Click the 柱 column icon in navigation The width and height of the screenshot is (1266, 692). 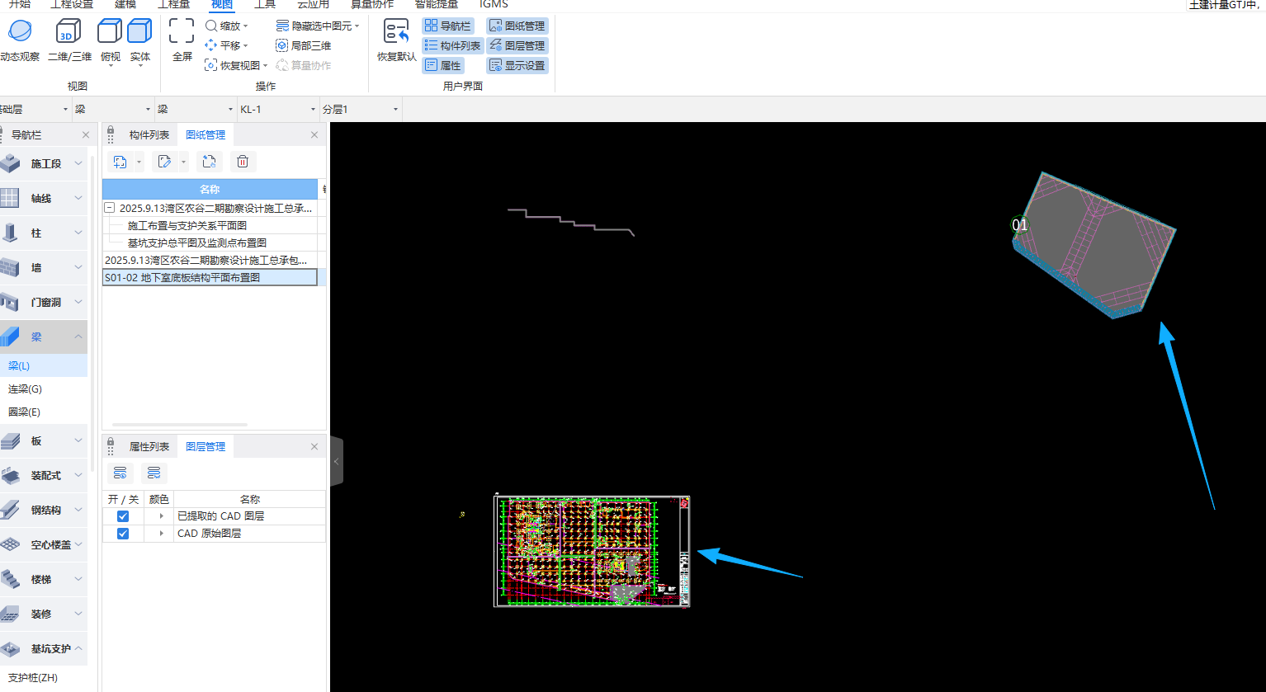click(x=10, y=233)
